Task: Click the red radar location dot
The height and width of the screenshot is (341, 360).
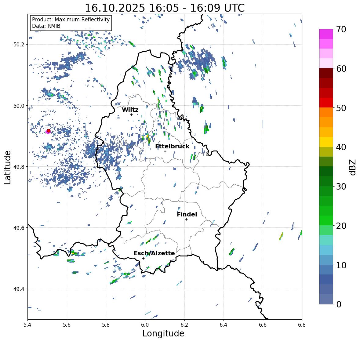Action: pos(49,131)
